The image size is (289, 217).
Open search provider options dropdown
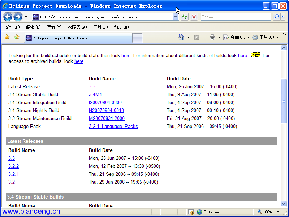pyautogui.click(x=283, y=17)
